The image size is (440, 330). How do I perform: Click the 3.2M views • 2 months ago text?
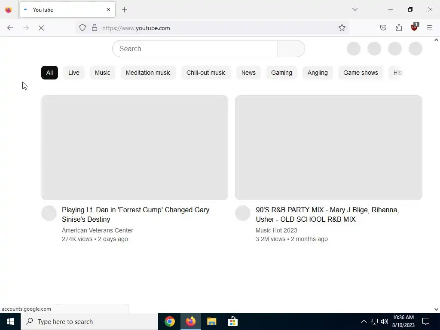click(x=292, y=239)
